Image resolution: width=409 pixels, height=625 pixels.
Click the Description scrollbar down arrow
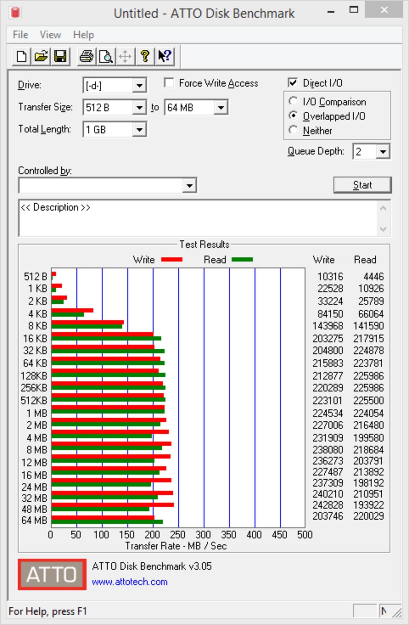tap(383, 229)
